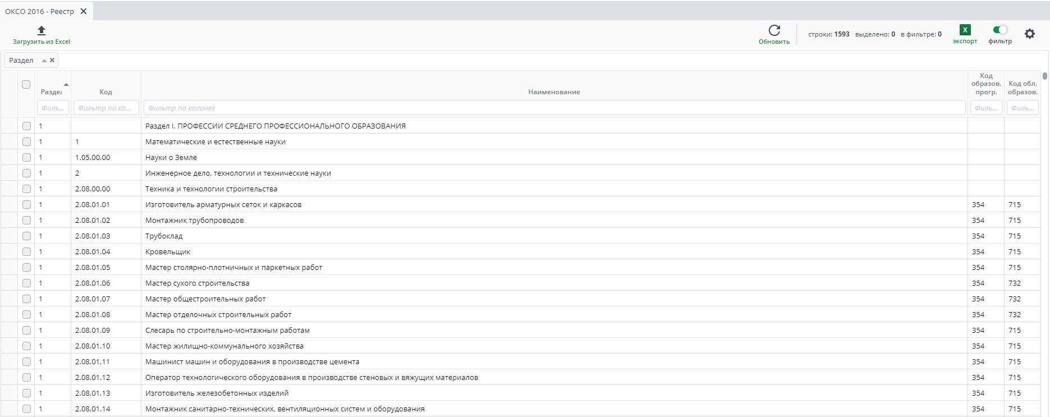Image resolution: width=1050 pixels, height=417 pixels.
Task: Click the code cell 2.08.01.05
Action: (x=93, y=267)
